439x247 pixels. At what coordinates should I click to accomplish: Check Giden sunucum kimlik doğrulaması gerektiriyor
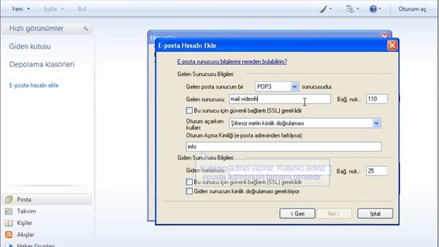[x=189, y=191]
